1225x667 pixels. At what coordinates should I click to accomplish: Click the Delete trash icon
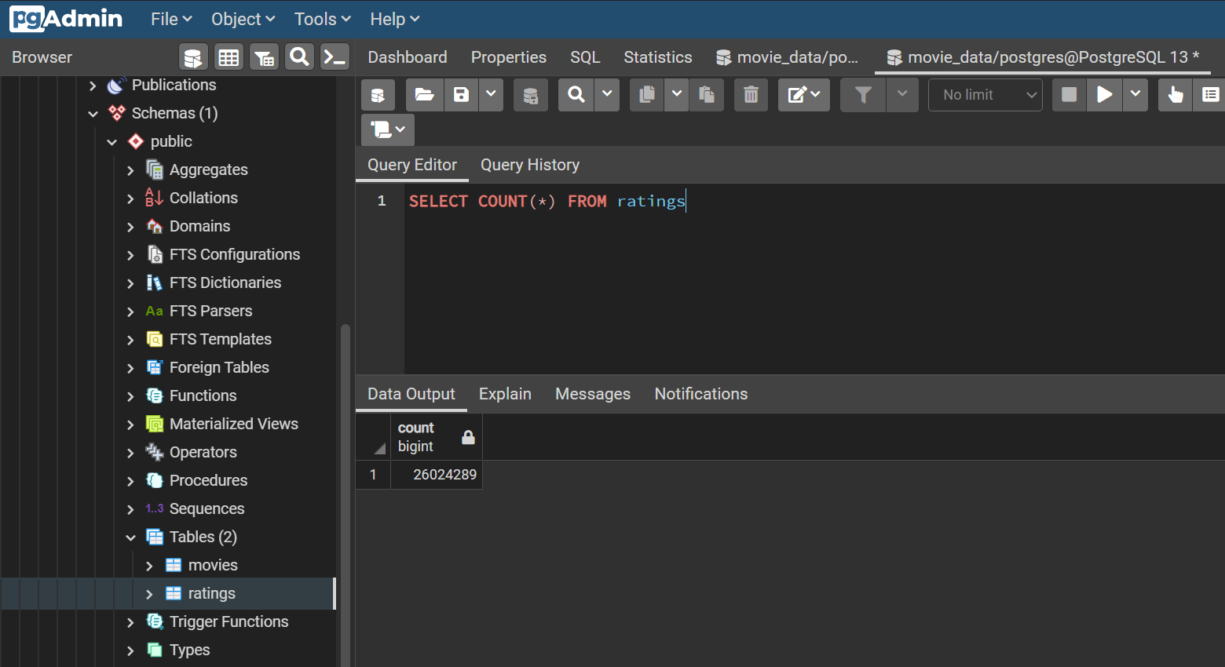click(751, 95)
